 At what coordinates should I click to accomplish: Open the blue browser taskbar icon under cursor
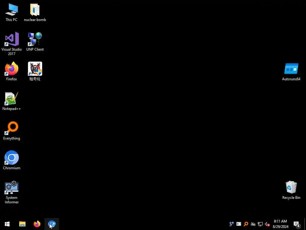(52, 224)
